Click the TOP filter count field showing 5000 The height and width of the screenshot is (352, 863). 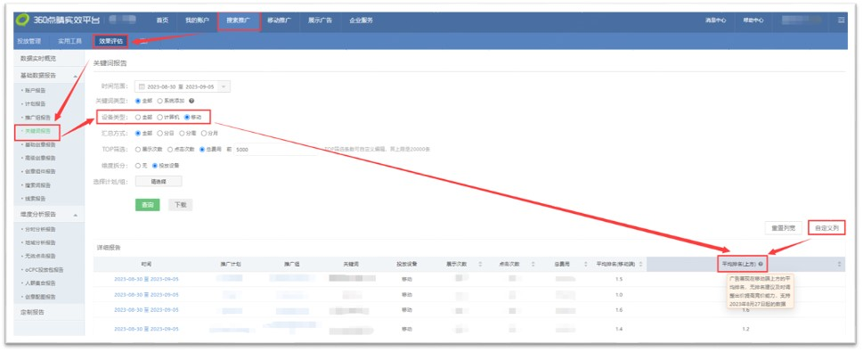276,150
